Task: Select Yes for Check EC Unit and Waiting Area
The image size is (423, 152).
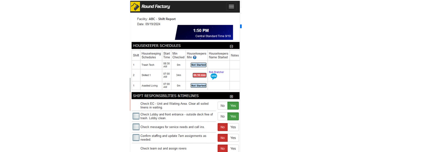Action: click(233, 106)
